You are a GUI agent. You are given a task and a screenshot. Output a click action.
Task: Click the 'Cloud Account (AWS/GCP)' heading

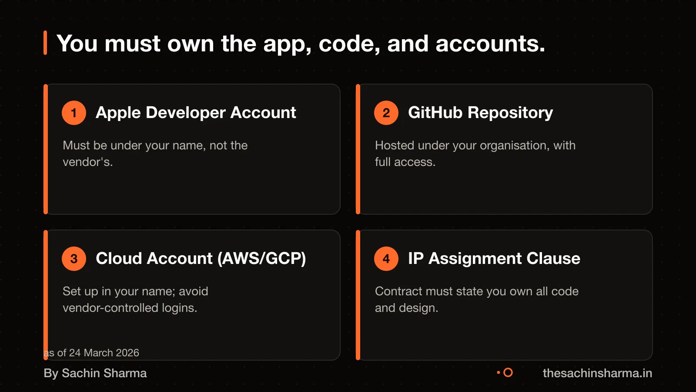pyautogui.click(x=201, y=258)
